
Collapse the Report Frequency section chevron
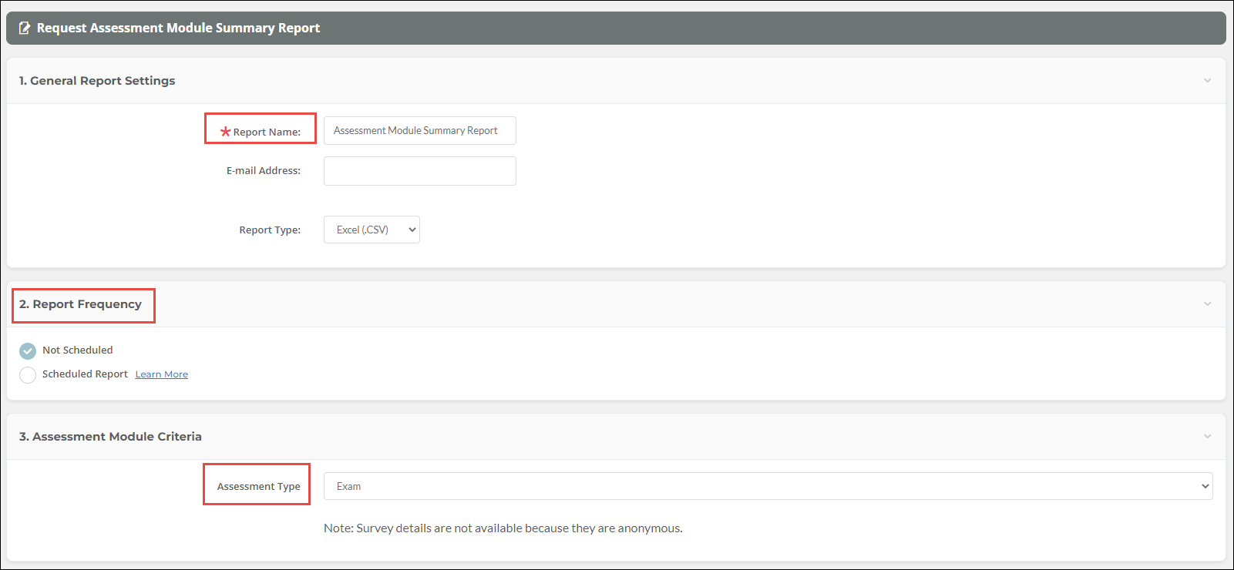(x=1207, y=304)
